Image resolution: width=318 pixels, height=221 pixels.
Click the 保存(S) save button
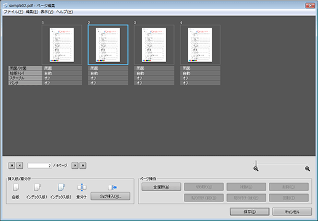tap(250, 212)
